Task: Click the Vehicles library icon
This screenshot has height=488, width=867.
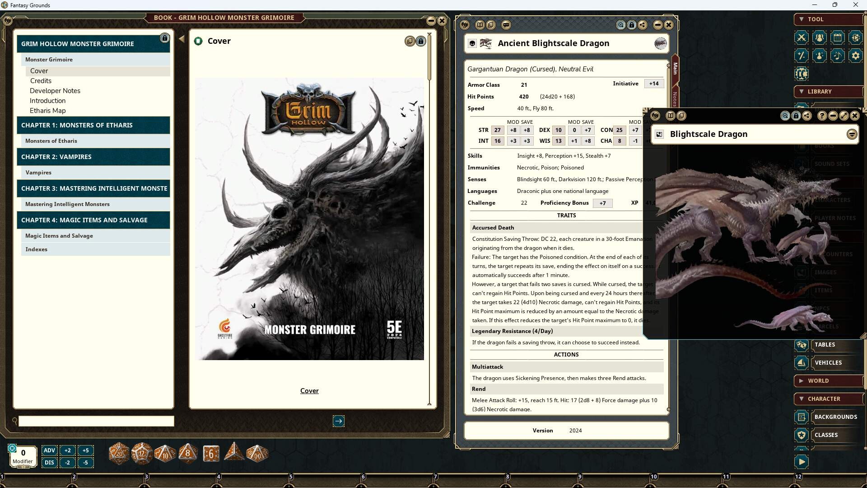Action: click(x=802, y=363)
